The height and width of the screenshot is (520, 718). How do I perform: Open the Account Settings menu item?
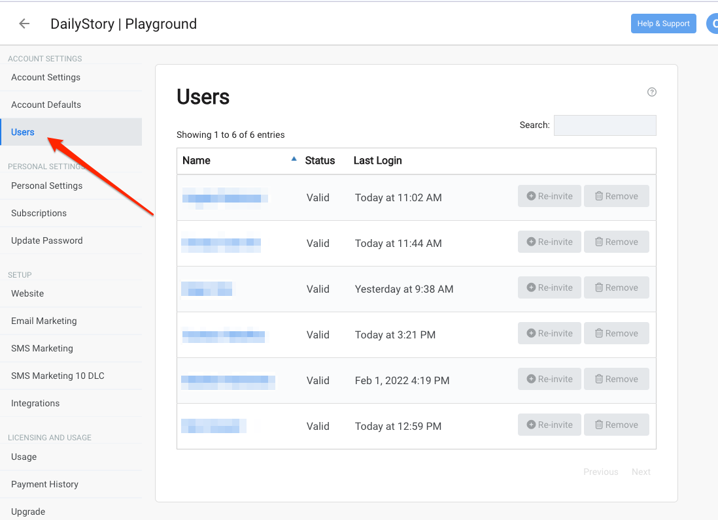point(71,77)
